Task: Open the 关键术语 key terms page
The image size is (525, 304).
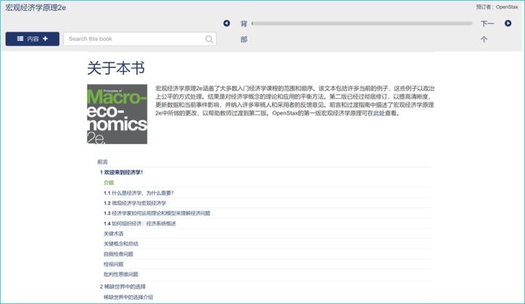Action: click(x=114, y=233)
